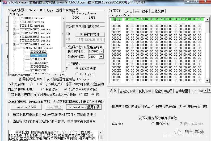
Task: Open the 选项 tab
Action: pyautogui.click(x=113, y=90)
